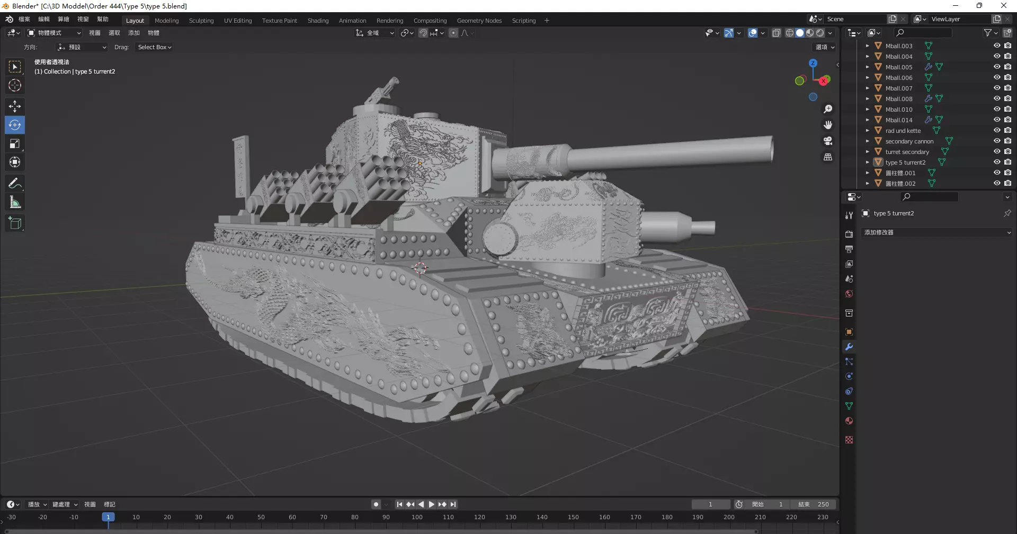
Task: Activate the 3D Cursor tool
Action: (x=15, y=85)
